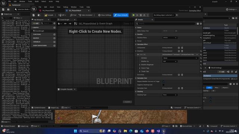This screenshot has width=239, height=134.
Task: Toggle Suppress Stacking Cues checkbox
Action: [164, 85]
